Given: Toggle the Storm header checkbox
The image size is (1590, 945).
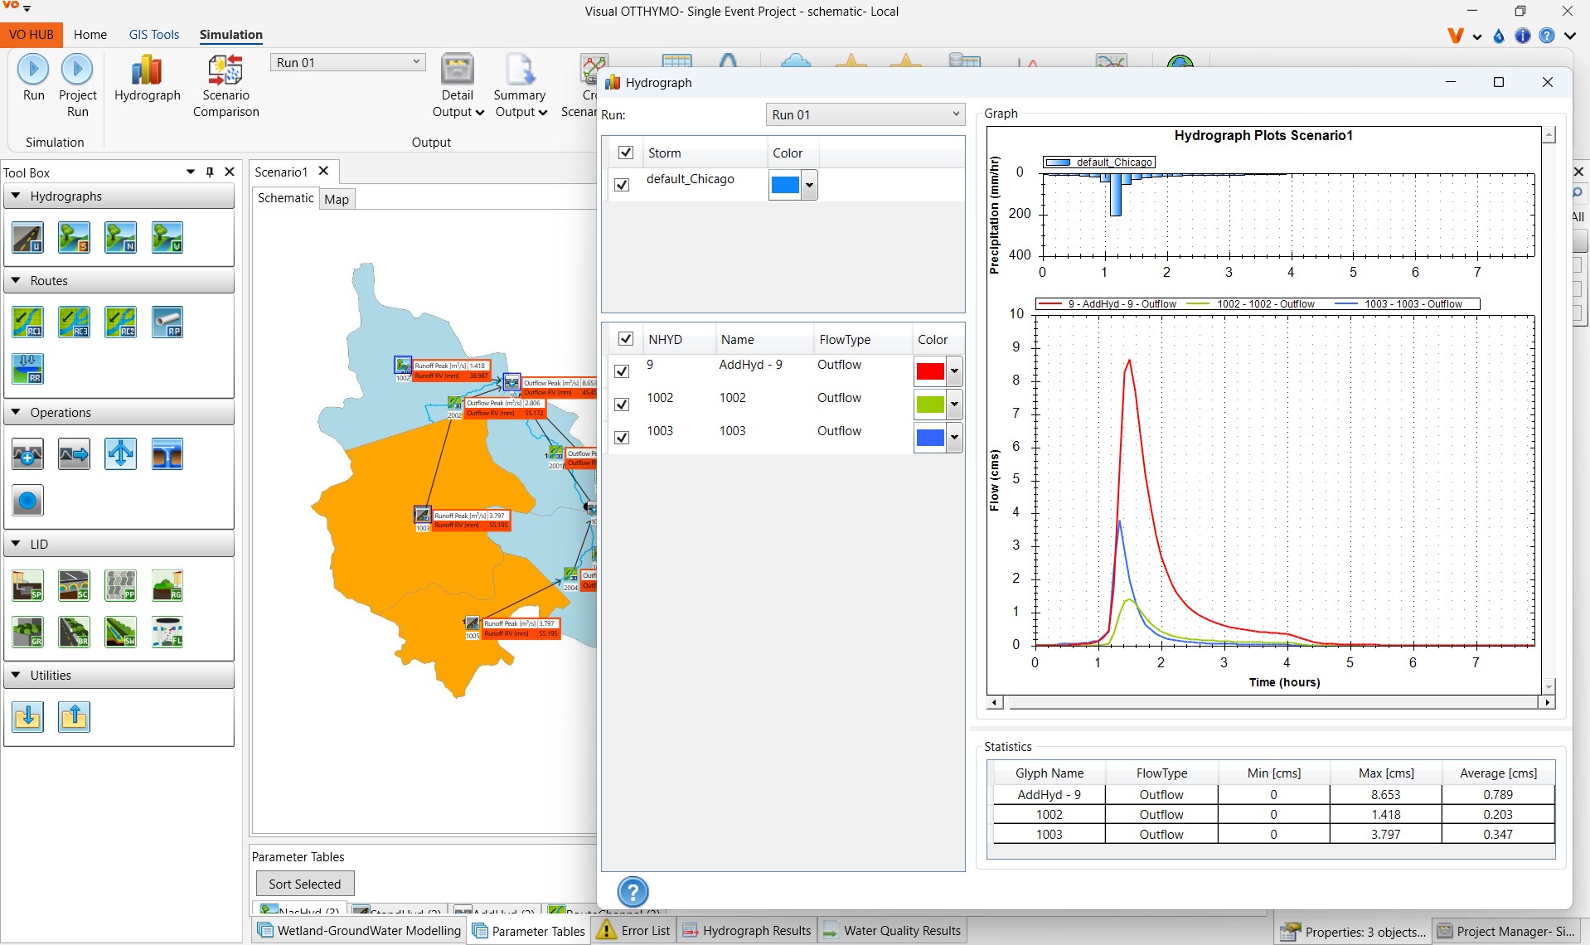Looking at the screenshot, I should point(626,153).
